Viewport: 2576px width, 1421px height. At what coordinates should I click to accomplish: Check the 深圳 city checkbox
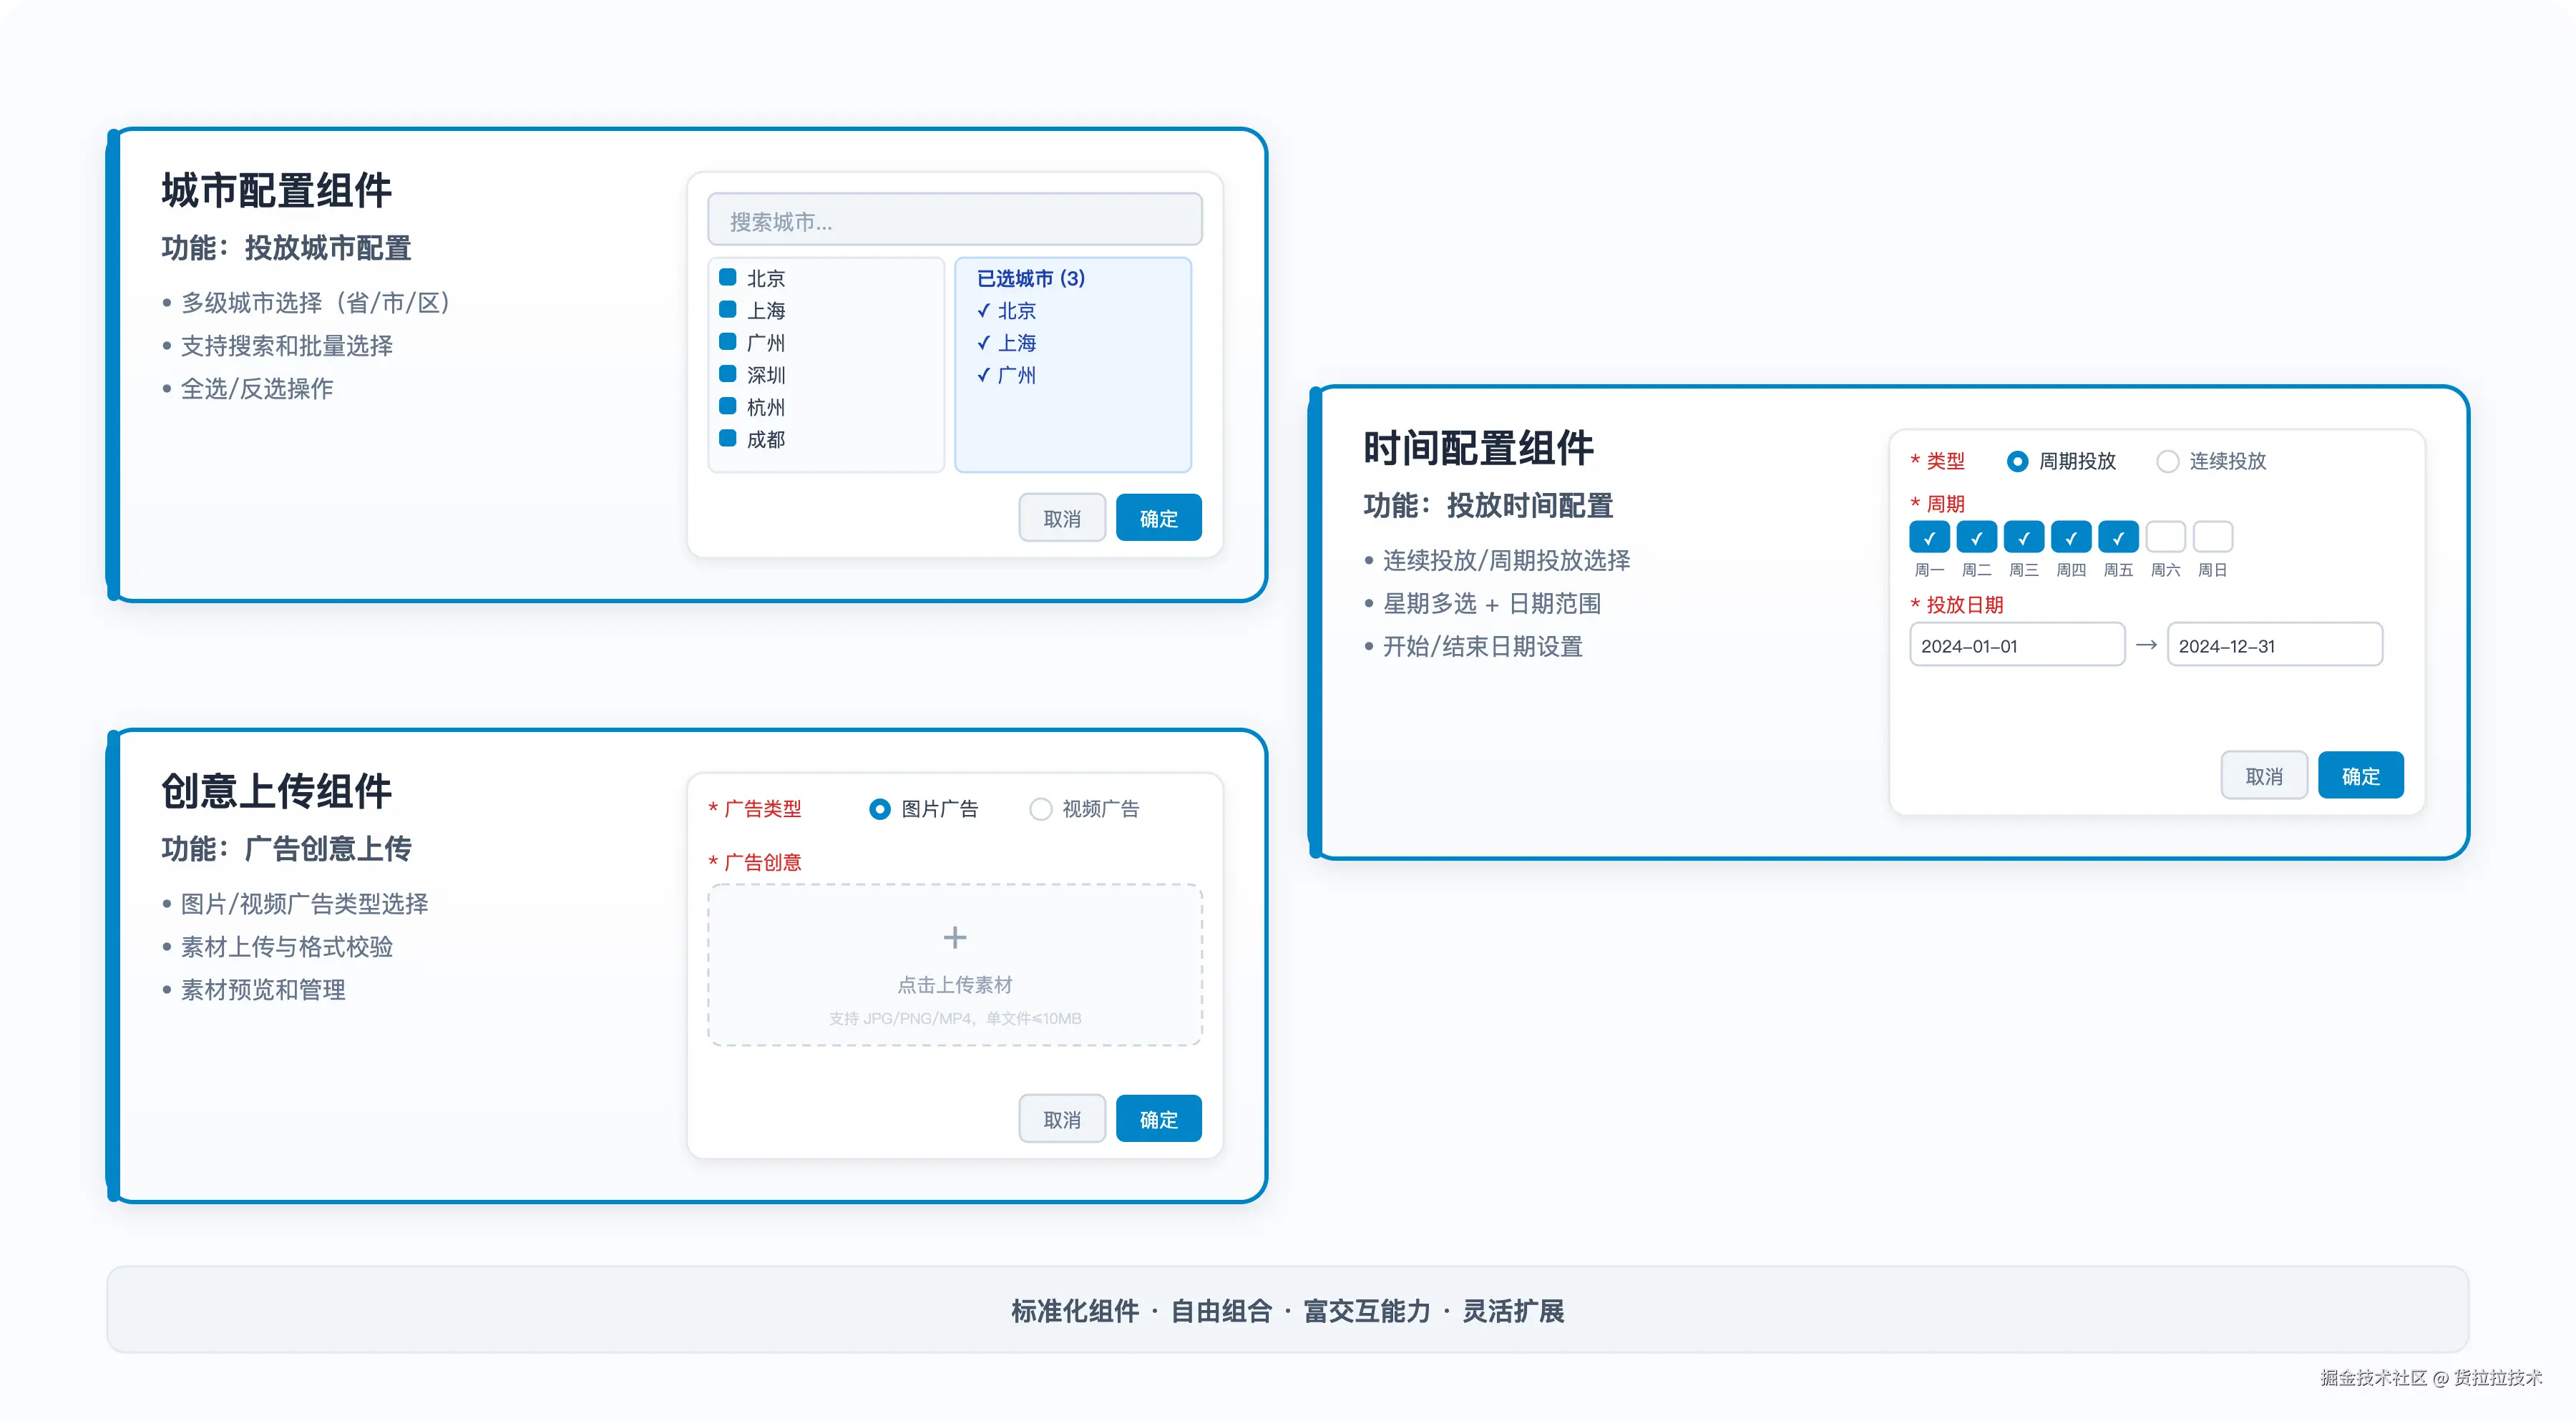(x=728, y=373)
